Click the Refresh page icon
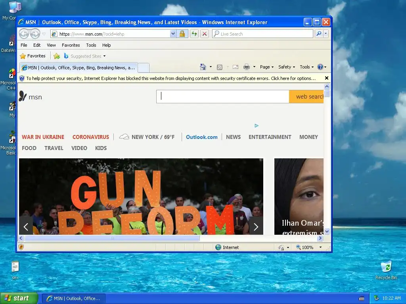 tap(194, 34)
